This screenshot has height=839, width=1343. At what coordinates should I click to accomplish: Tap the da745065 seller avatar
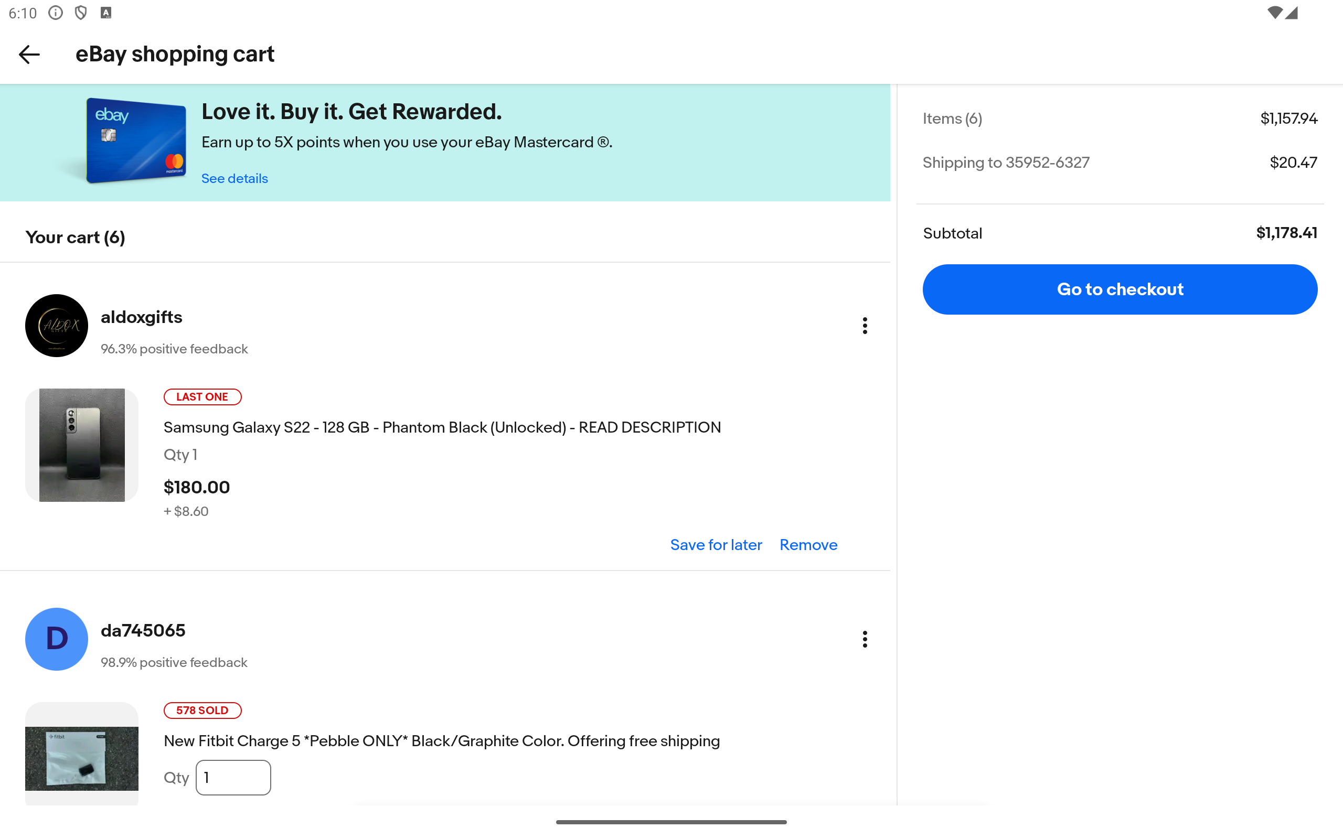coord(57,639)
